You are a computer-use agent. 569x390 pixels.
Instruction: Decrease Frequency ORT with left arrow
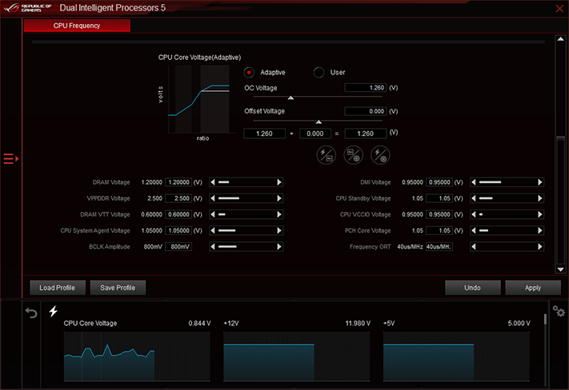[x=474, y=247]
